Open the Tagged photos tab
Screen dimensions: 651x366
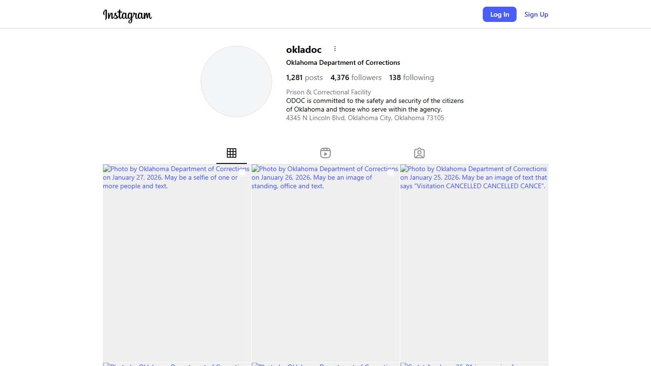419,153
